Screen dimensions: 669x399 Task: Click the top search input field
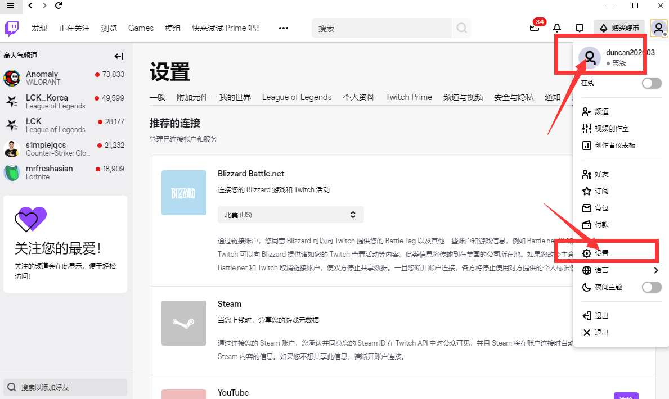pyautogui.click(x=383, y=28)
